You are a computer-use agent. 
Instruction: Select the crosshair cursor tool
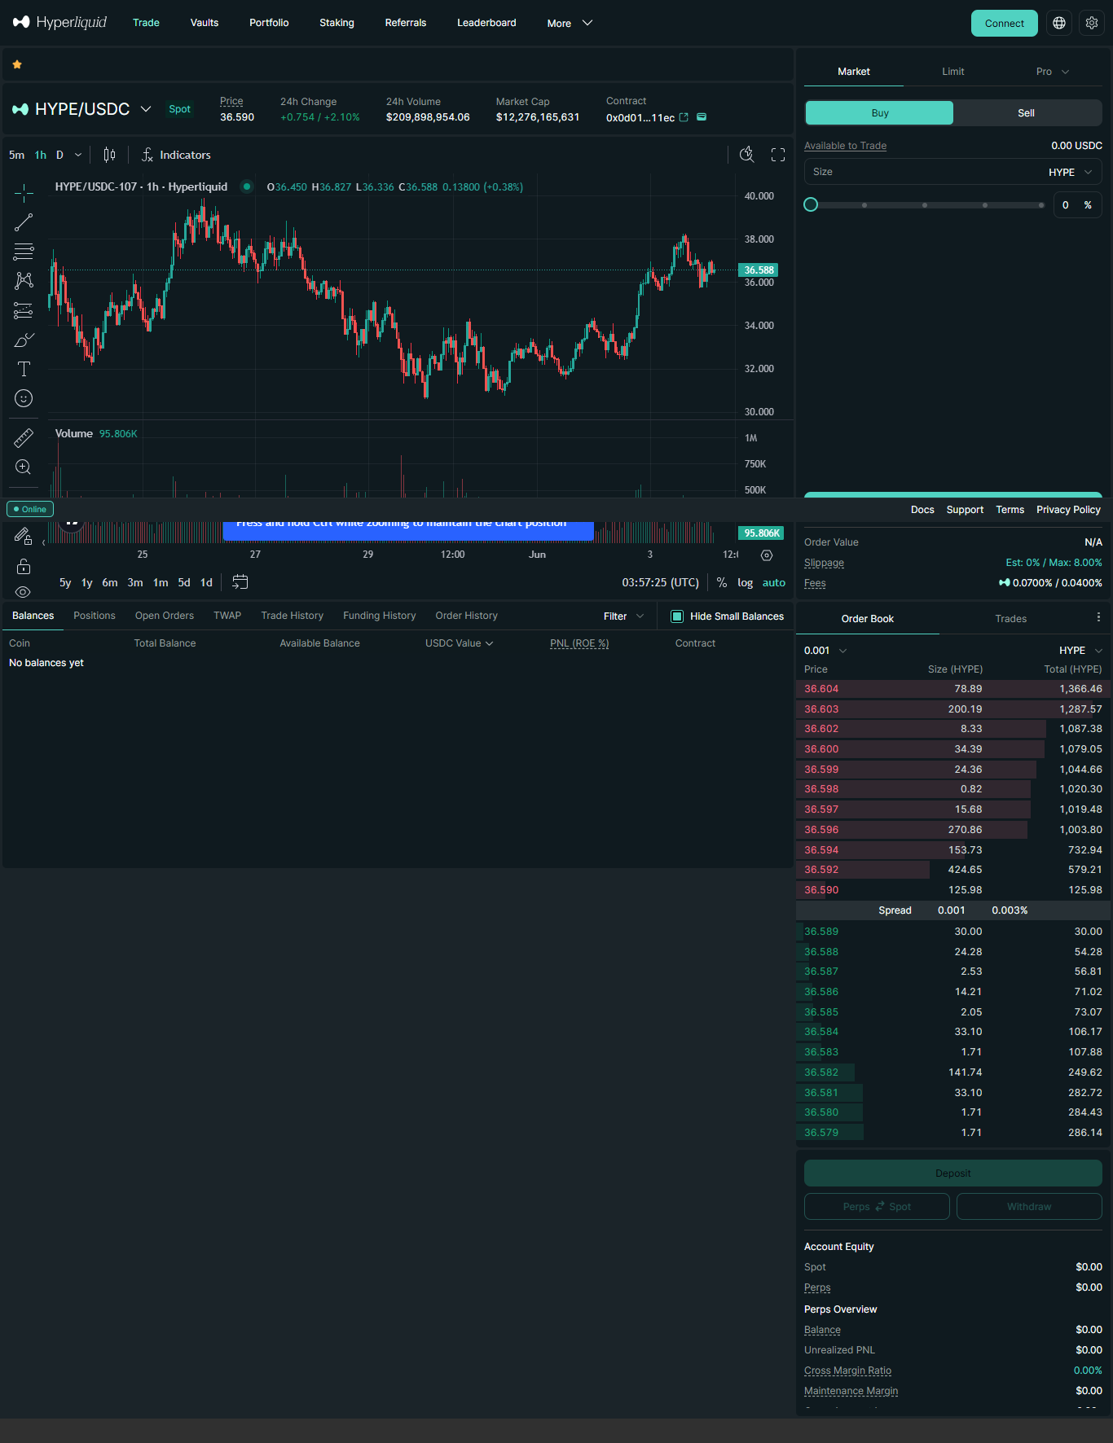click(x=24, y=193)
